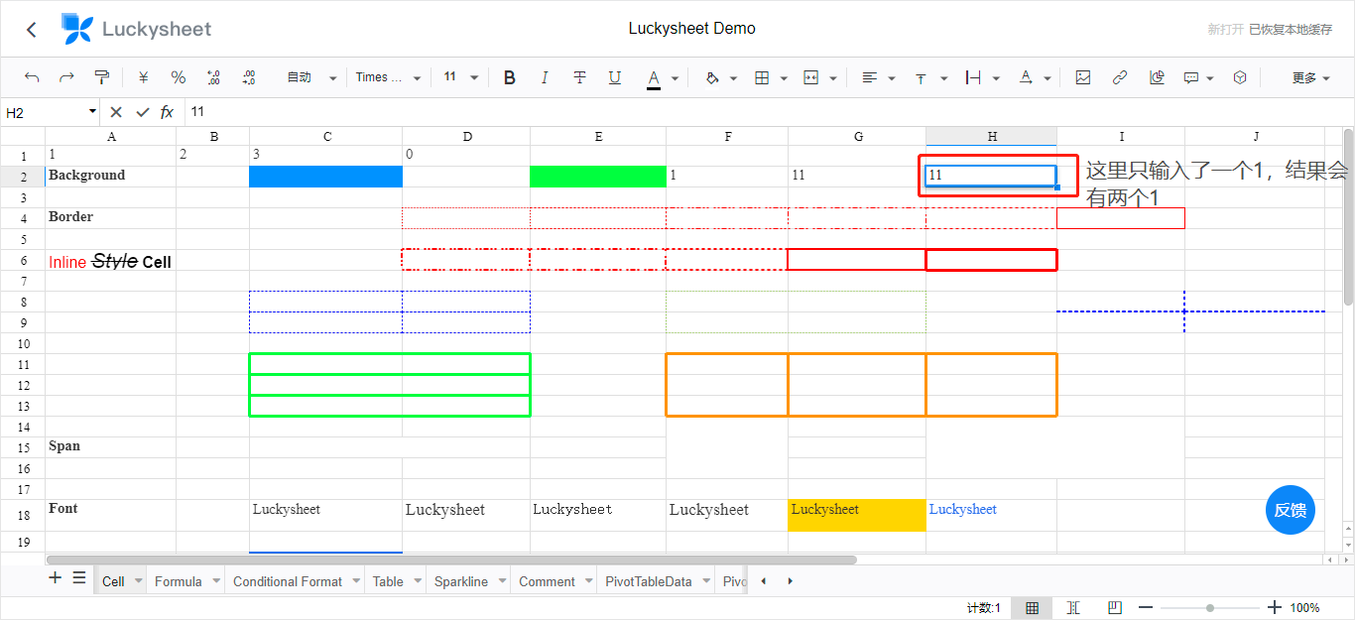The image size is (1355, 620).
Task: Activate the format painter brush
Action: (101, 77)
